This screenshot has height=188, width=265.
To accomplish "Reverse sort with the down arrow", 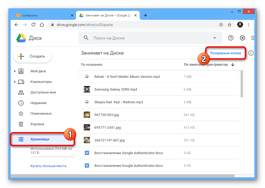I will click(x=233, y=65).
